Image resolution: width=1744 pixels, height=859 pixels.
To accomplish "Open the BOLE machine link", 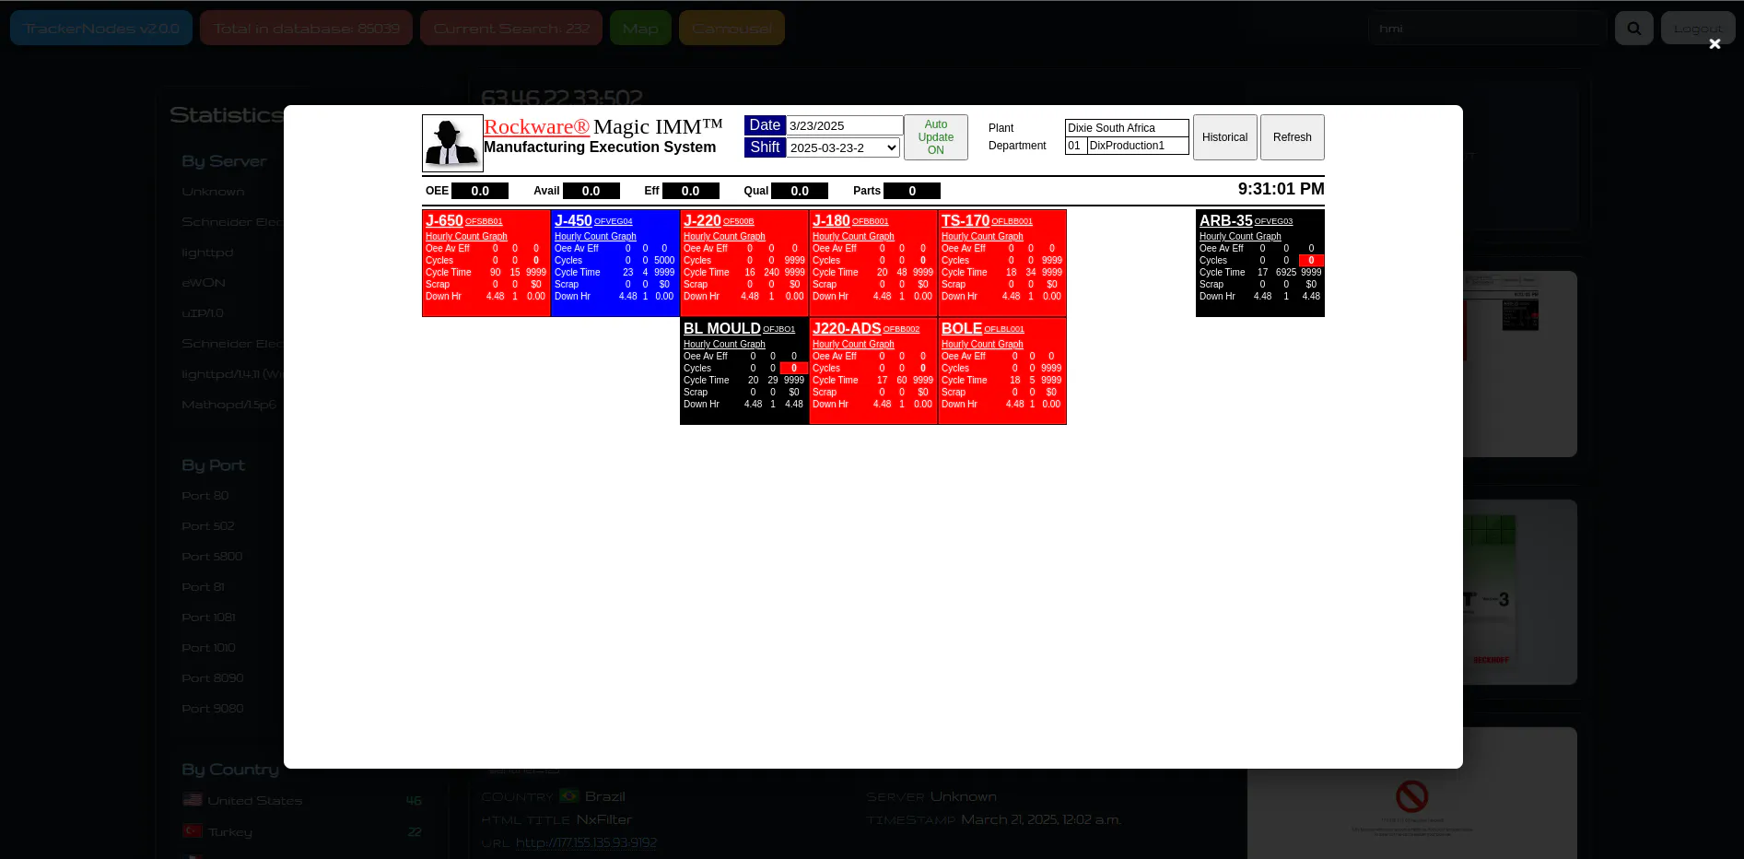I will coord(962,329).
